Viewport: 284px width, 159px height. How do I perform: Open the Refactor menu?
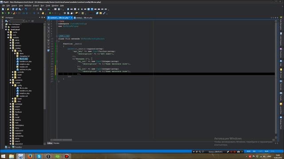(28, 6)
